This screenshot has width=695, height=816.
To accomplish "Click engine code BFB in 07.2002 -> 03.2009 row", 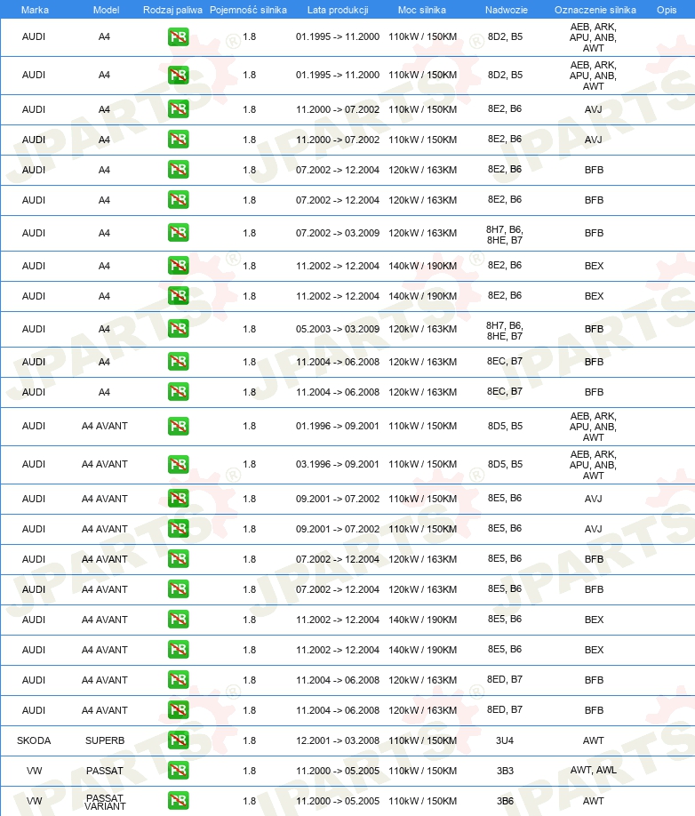I will pos(594,233).
